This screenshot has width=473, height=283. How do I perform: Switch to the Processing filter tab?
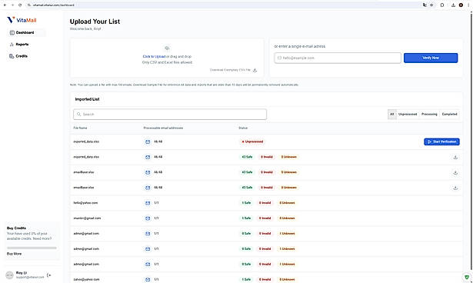click(429, 115)
